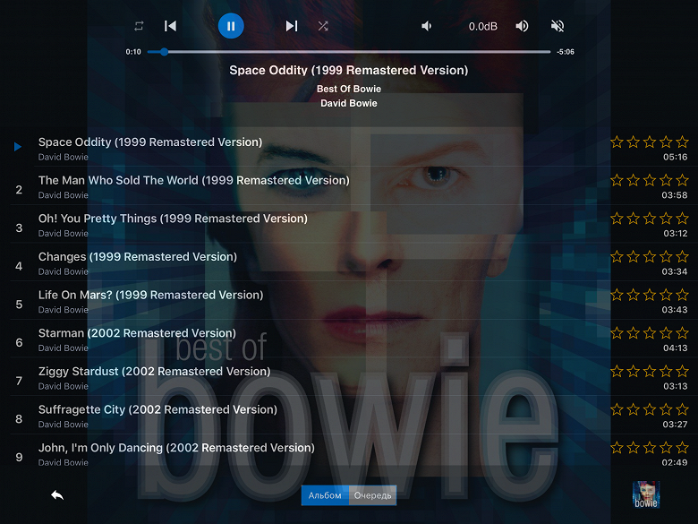This screenshot has width=698, height=524.
Task: Click the 0.0dB volume level readout
Action: coord(483,27)
